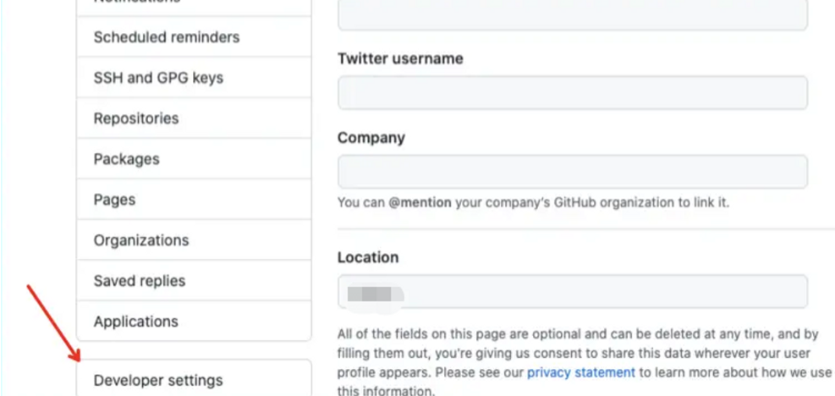The width and height of the screenshot is (835, 396).
Task: Open the privacy statement link
Action: tap(580, 372)
